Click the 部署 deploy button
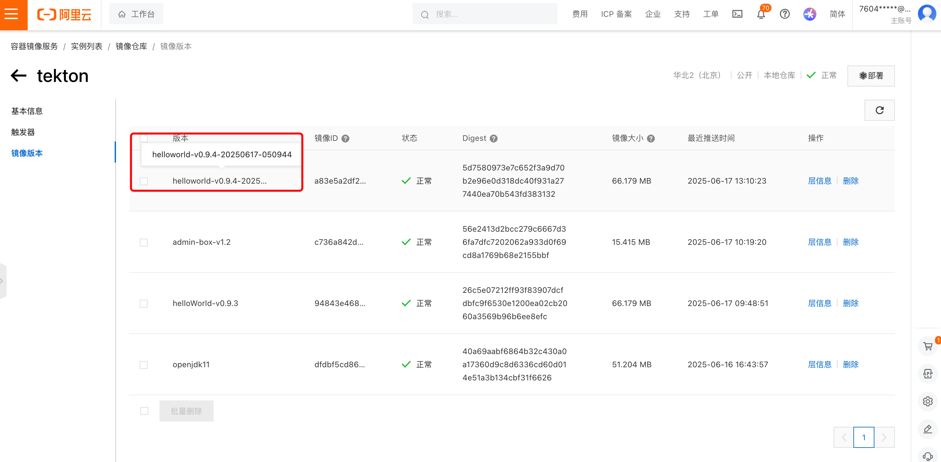This screenshot has width=941, height=462. [871, 76]
